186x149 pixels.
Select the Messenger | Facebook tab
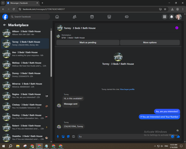pos(22,3)
